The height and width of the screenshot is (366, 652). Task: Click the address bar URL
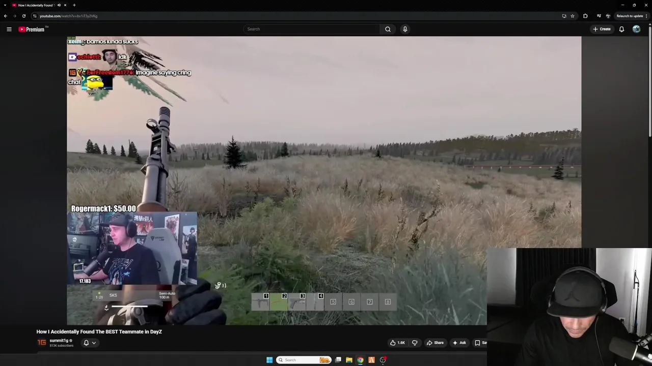tap(69, 16)
